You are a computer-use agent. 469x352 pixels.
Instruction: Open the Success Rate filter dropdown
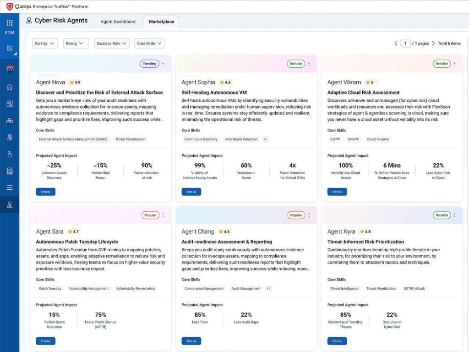(x=111, y=44)
